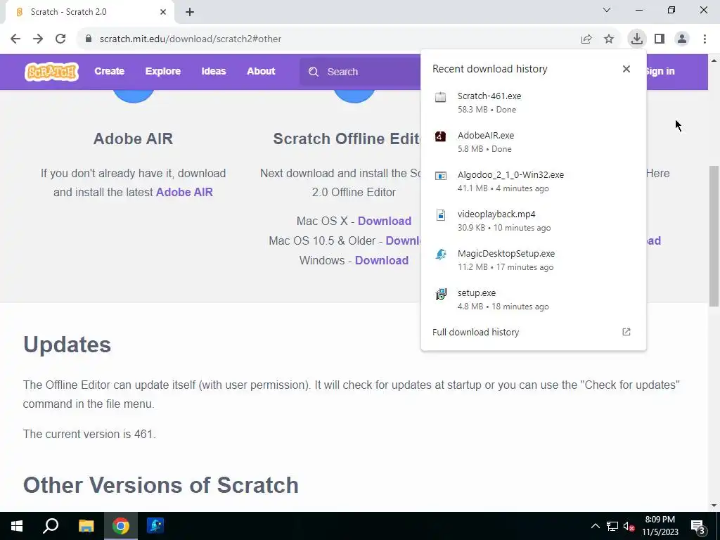Open a new browser tab
This screenshot has width=720, height=540.
190,12
